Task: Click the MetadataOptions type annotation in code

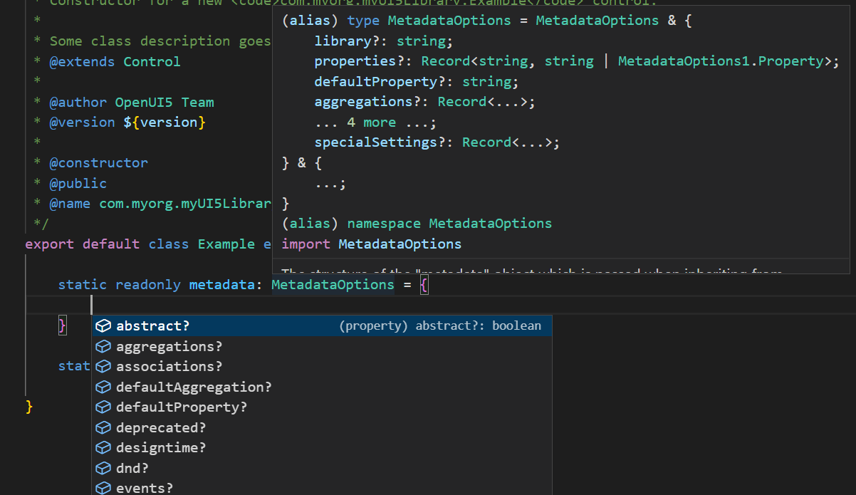Action: pyautogui.click(x=333, y=285)
